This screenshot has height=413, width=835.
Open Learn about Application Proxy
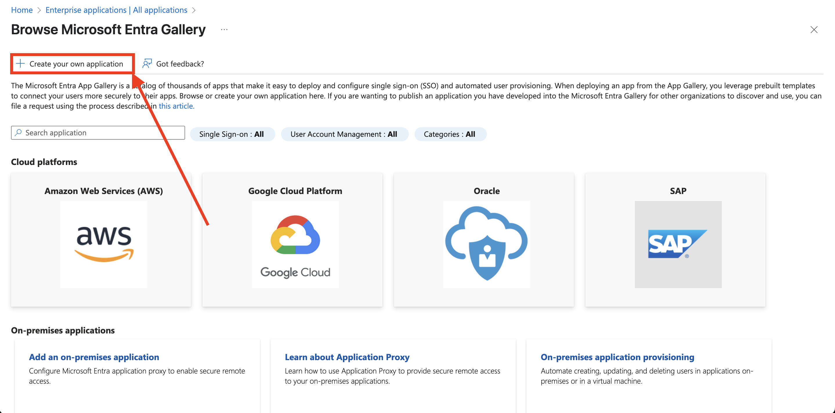click(347, 357)
